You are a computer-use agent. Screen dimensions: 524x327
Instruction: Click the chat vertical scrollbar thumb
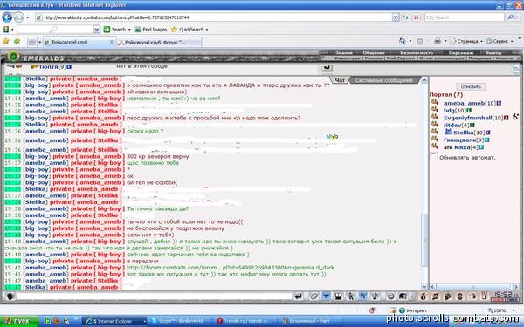(424, 240)
